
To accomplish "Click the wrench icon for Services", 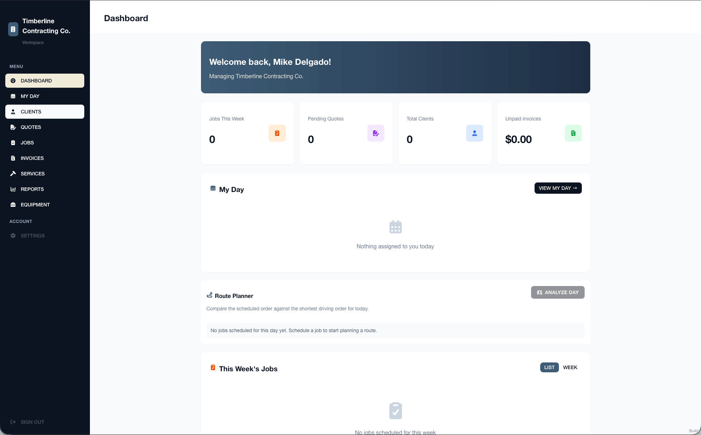I will pyautogui.click(x=13, y=174).
